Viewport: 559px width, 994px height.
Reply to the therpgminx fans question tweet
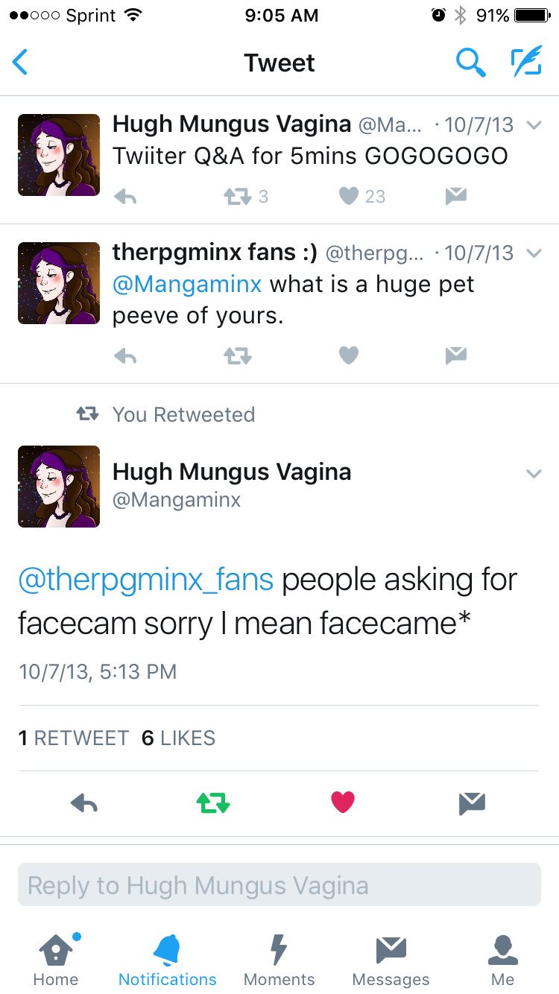tap(125, 355)
